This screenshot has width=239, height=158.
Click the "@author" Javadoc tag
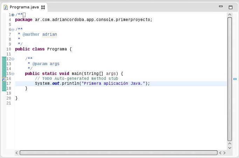tap(31, 34)
